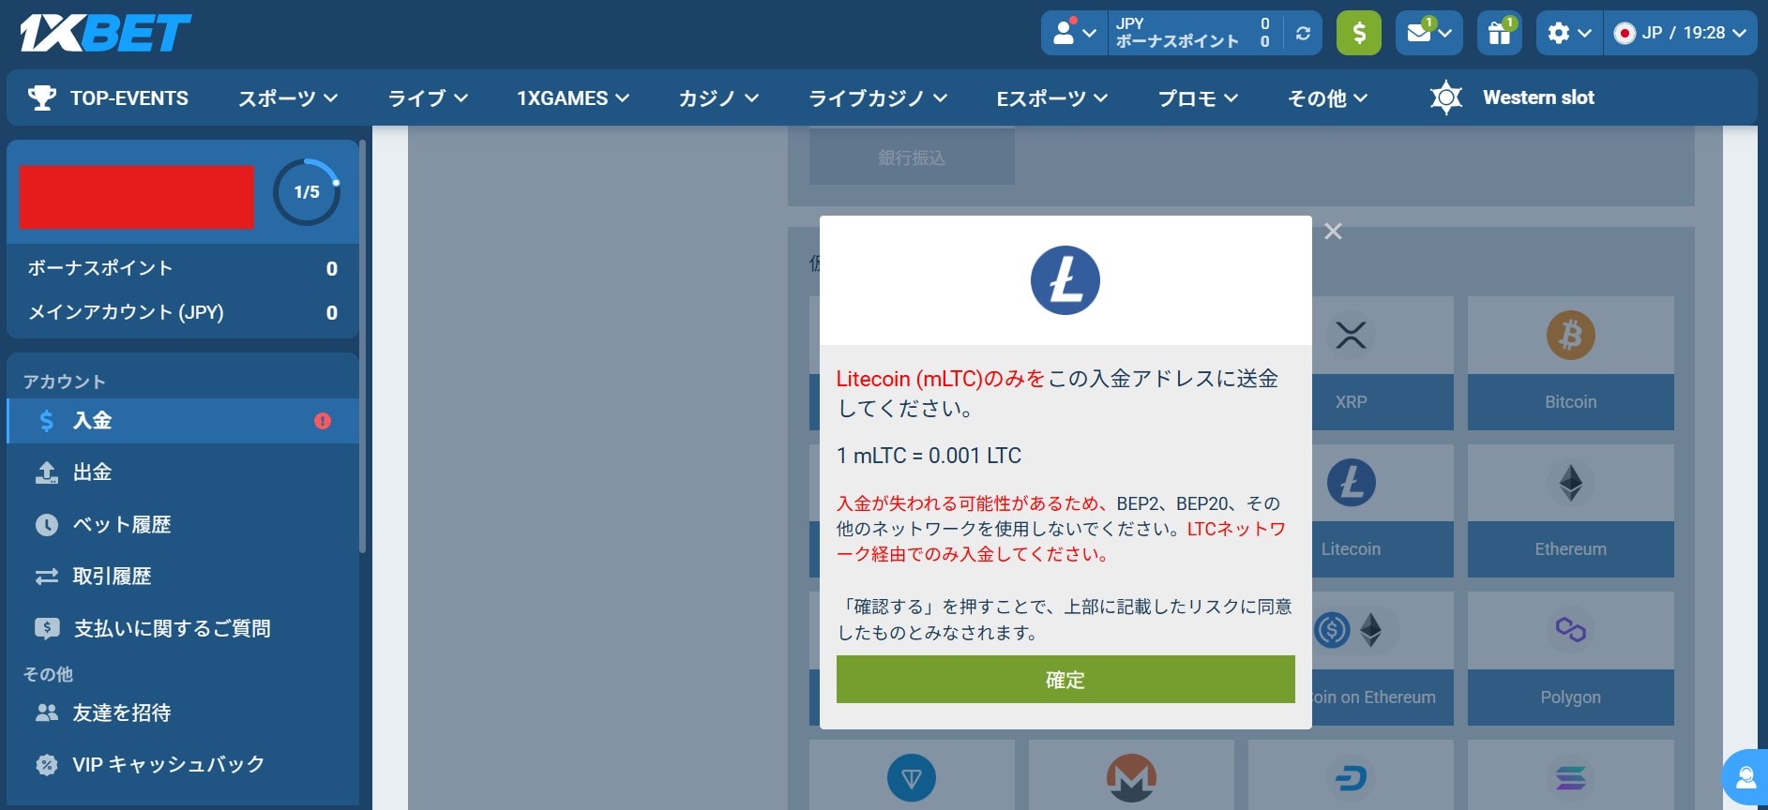
Task: Open 取引履歴 transaction history
Action: [183, 577]
